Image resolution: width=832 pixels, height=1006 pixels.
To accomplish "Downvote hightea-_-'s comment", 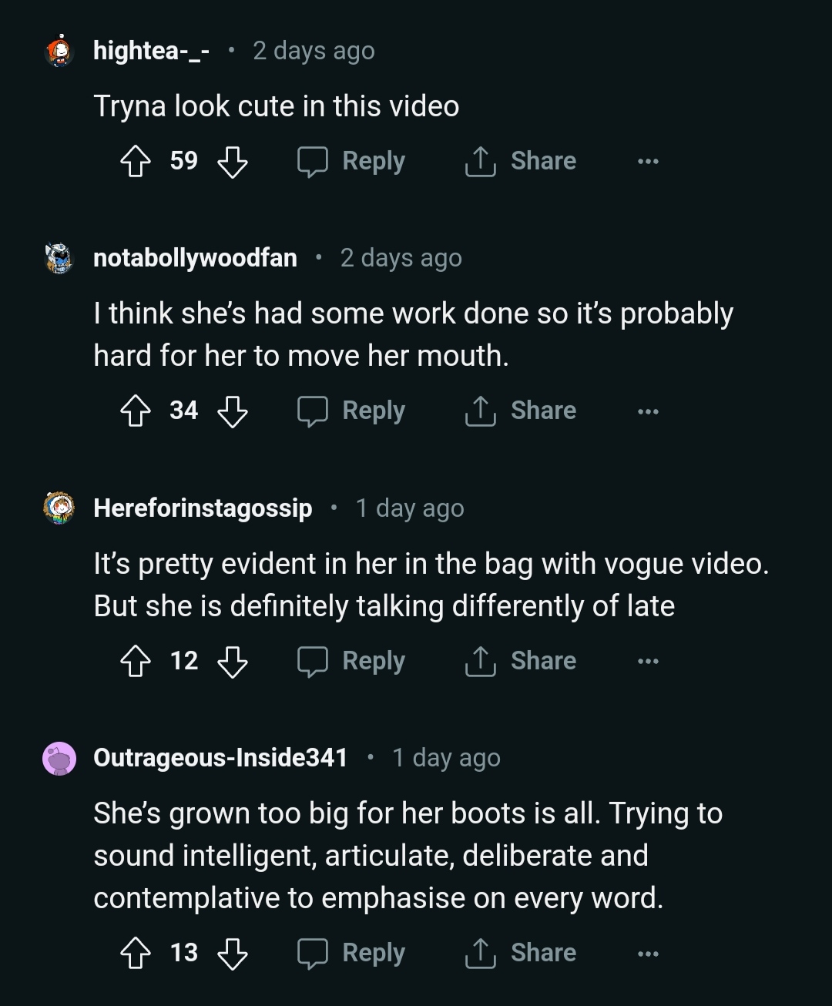I will pos(232,162).
